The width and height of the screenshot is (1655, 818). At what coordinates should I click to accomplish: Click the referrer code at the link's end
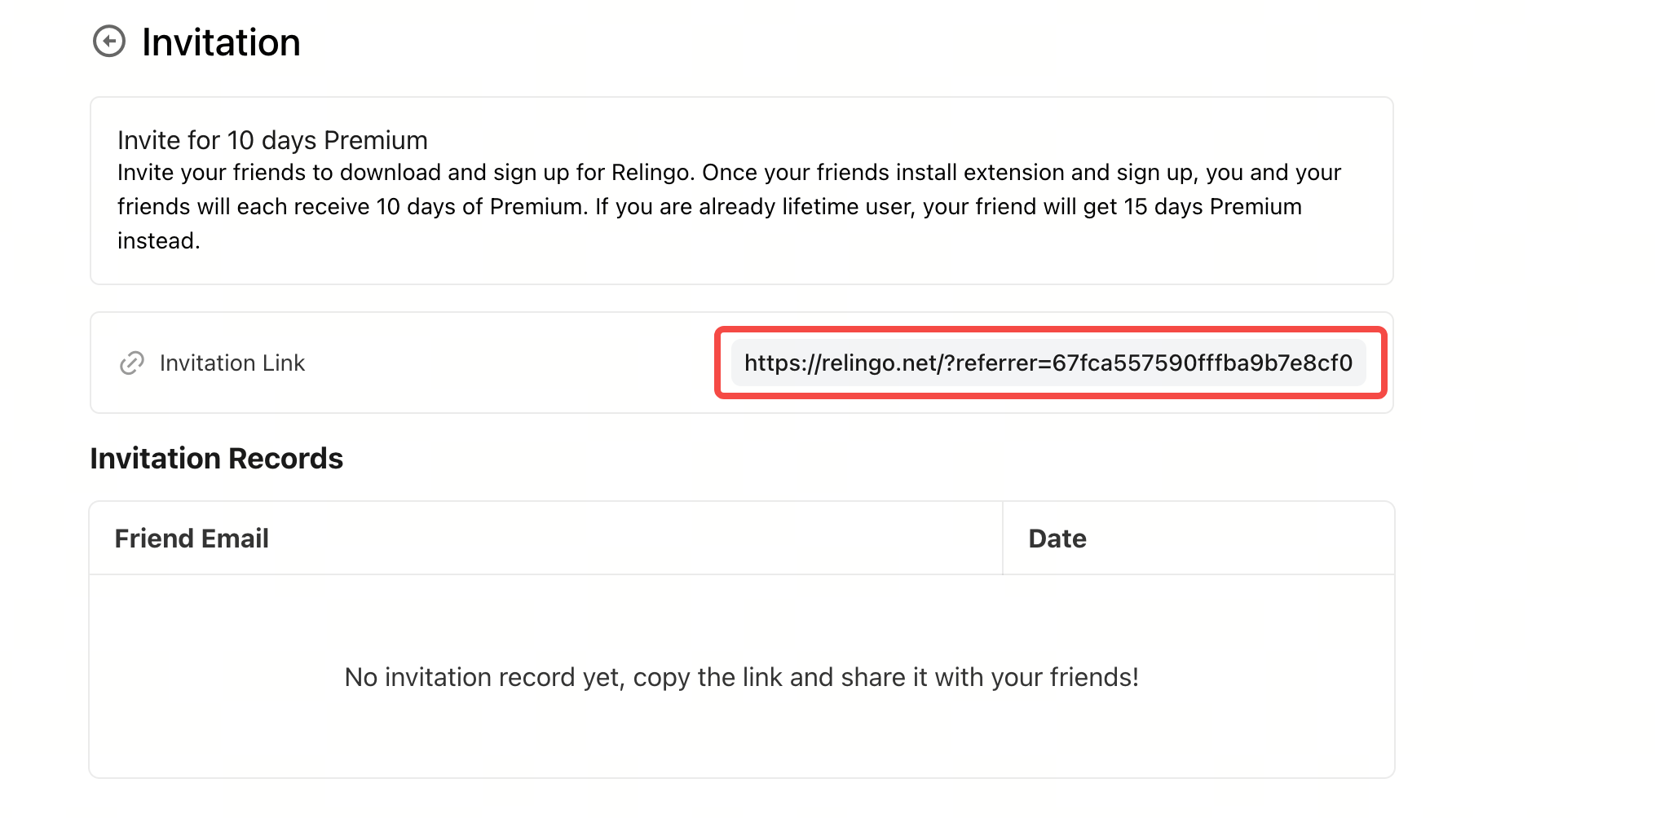(x=1202, y=363)
